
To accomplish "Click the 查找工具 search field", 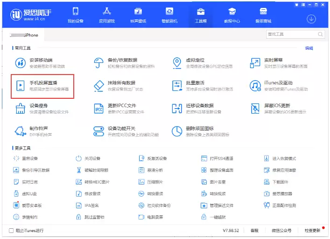I will coord(295,34).
